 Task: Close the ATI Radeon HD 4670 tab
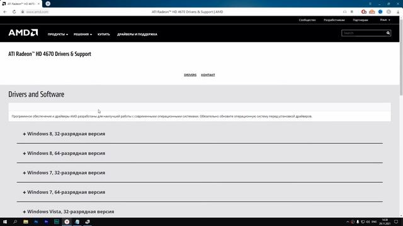point(38,4)
